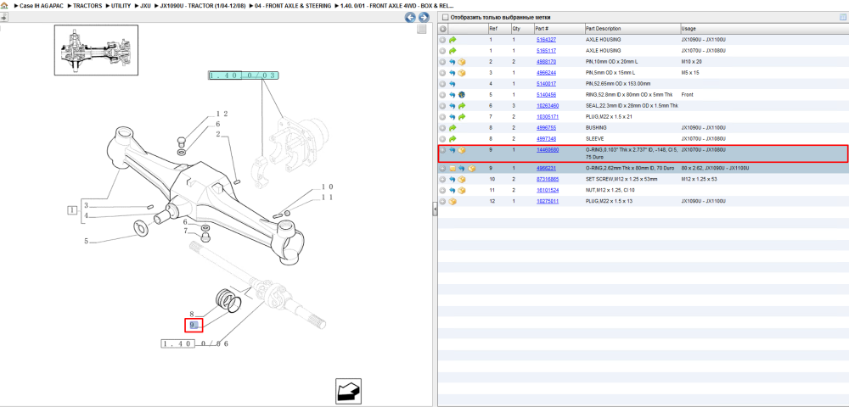
Task: Open TRACTORS breadcrumb
Action: [87, 5]
